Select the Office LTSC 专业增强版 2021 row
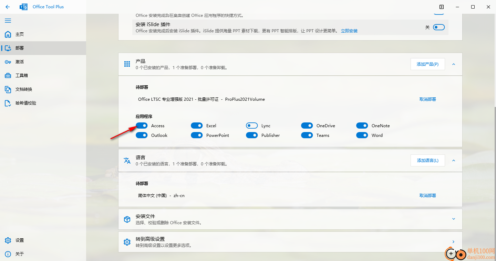The width and height of the screenshot is (496, 261). pyautogui.click(x=290, y=99)
